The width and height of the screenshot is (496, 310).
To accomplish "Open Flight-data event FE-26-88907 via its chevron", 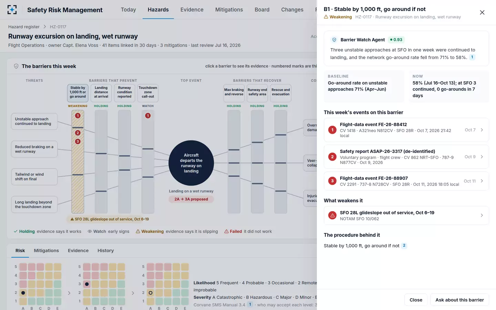I will pyautogui.click(x=482, y=181).
